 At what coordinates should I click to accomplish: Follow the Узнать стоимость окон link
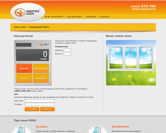144,9
